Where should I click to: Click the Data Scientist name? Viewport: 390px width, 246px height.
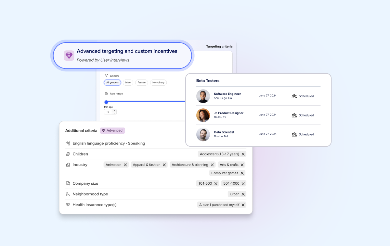click(224, 132)
